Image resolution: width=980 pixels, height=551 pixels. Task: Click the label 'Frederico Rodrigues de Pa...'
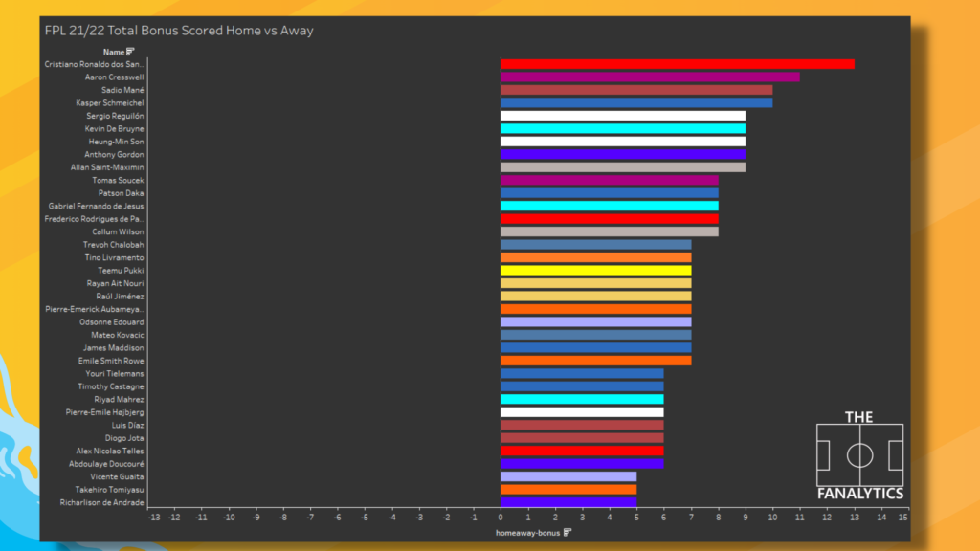(95, 219)
